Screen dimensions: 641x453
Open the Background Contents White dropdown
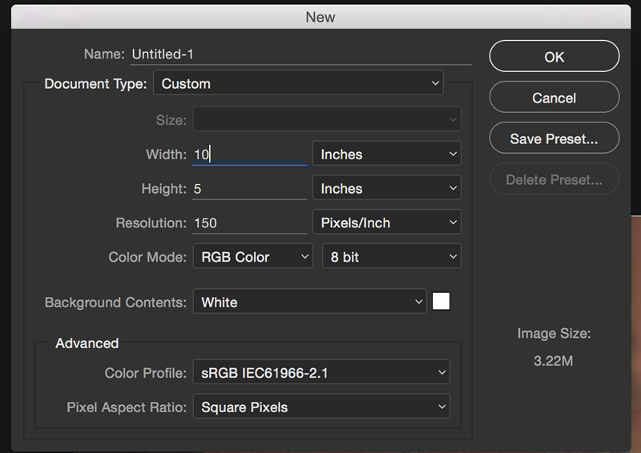tap(310, 302)
